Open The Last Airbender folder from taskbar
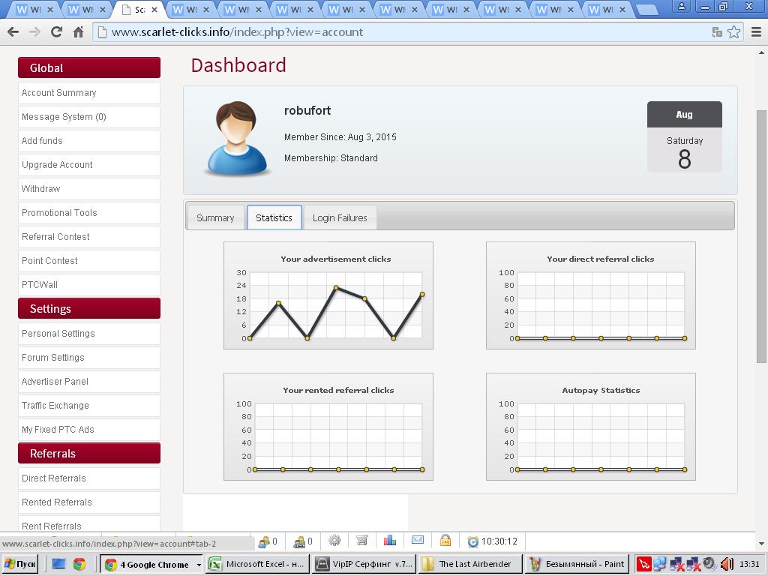 coord(470,564)
